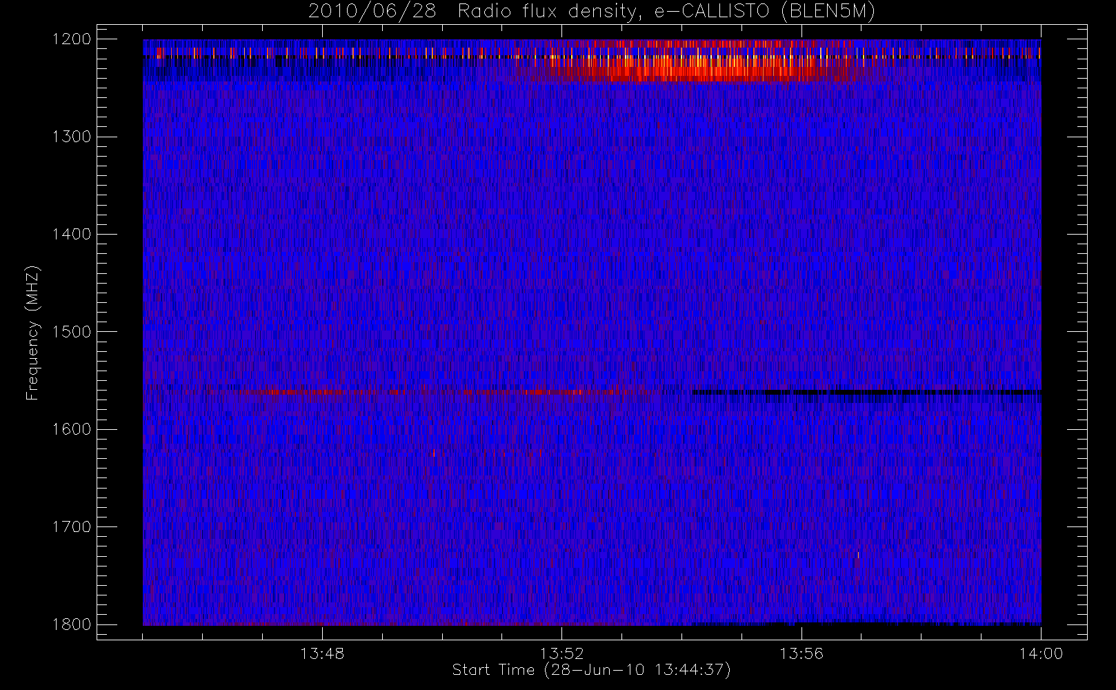Click the 1700 frequency tick label
This screenshot has width=1116, height=690.
point(72,527)
